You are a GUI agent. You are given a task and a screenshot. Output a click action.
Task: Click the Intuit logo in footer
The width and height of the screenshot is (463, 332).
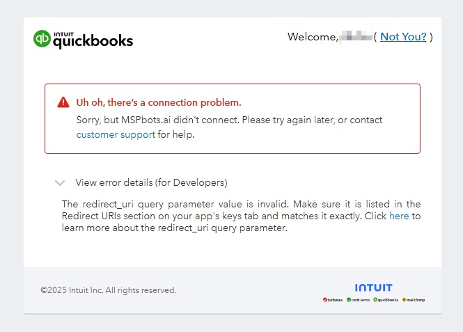pos(373,287)
